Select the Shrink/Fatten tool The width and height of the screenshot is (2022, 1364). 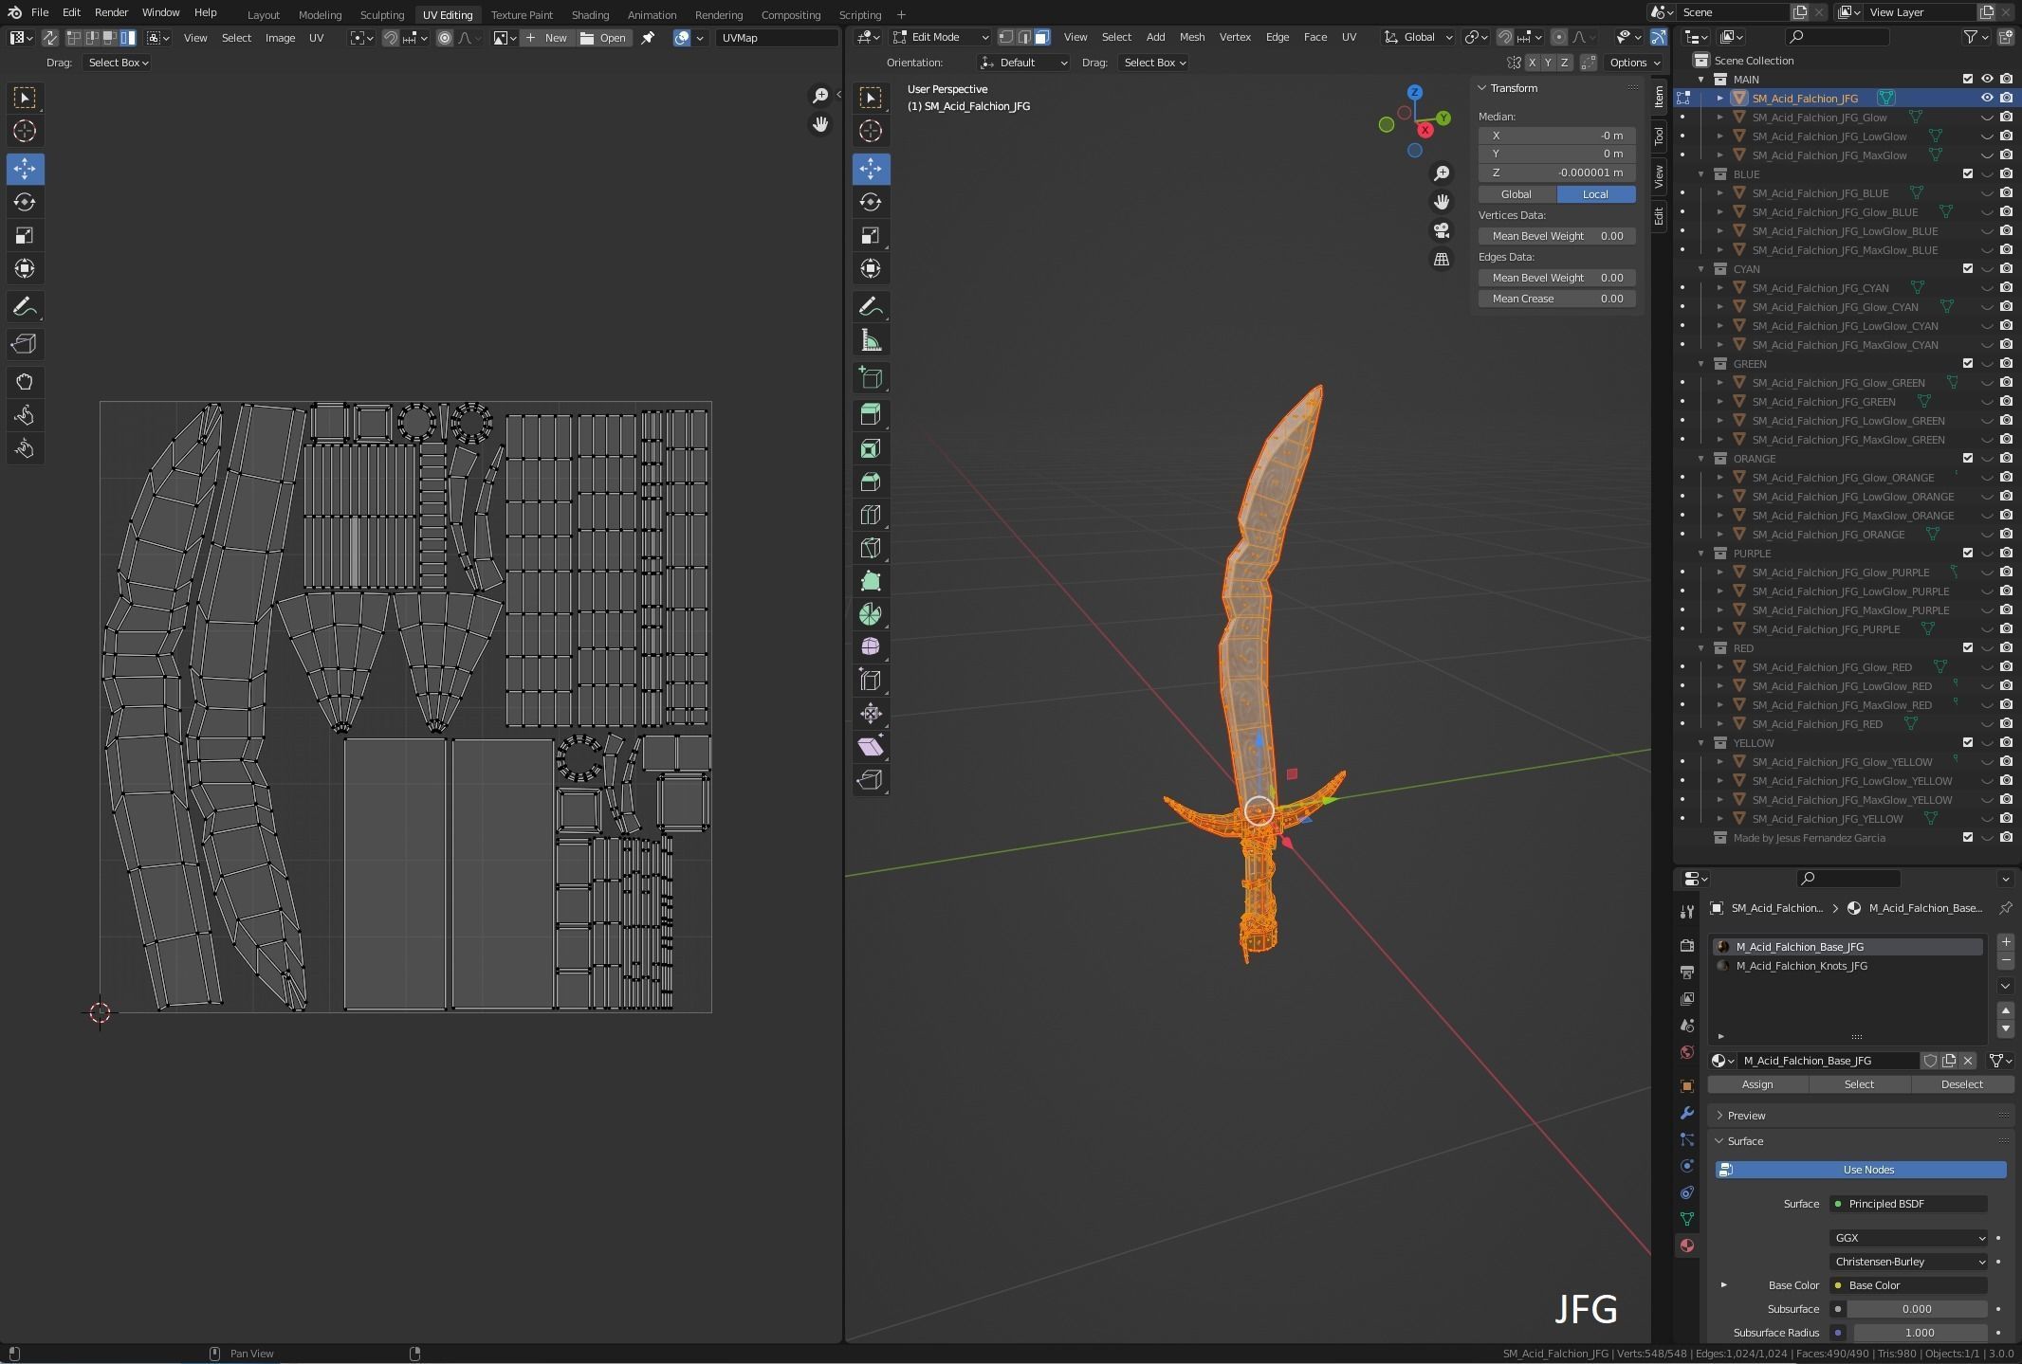click(871, 714)
